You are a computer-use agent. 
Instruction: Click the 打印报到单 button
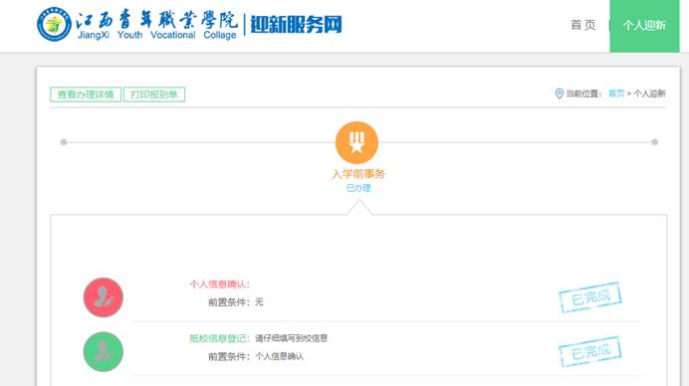coord(154,95)
